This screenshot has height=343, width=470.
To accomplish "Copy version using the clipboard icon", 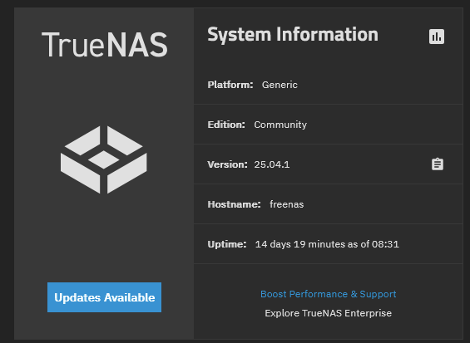I will coord(438,164).
